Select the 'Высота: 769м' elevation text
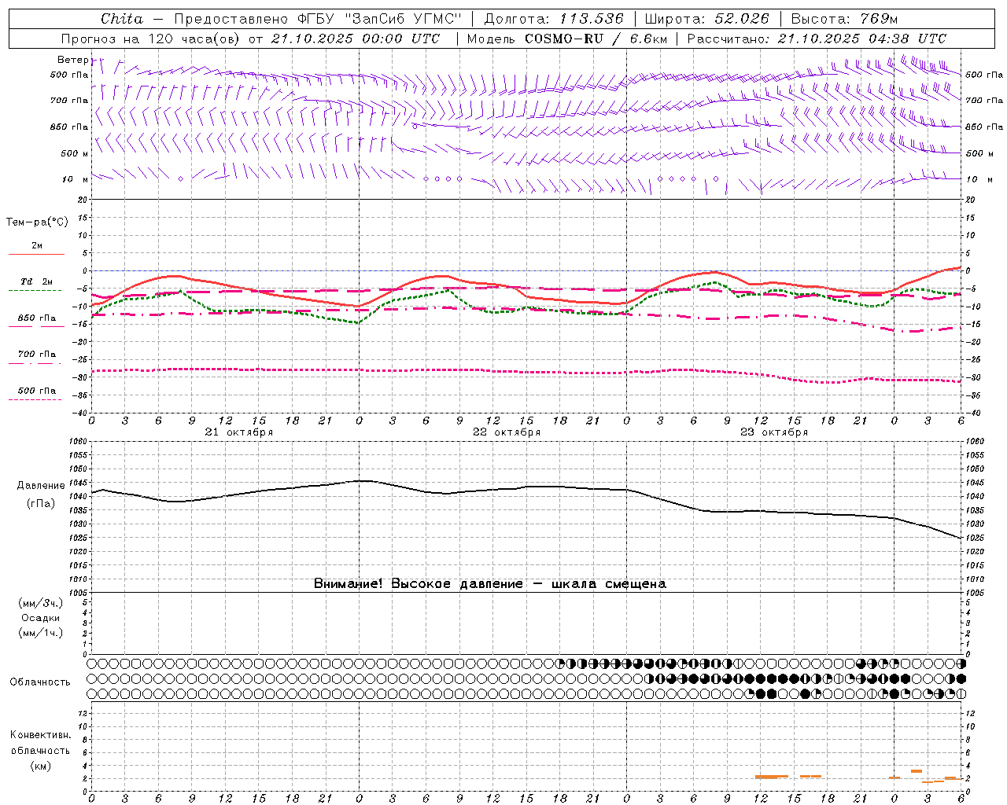This screenshot has height=805, width=1007. click(x=844, y=19)
